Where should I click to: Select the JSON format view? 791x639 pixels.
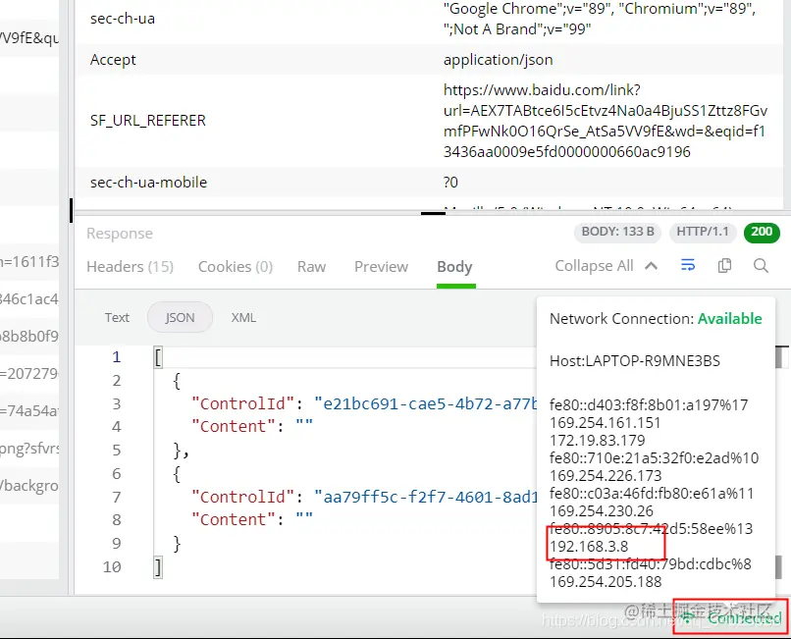[x=180, y=317]
